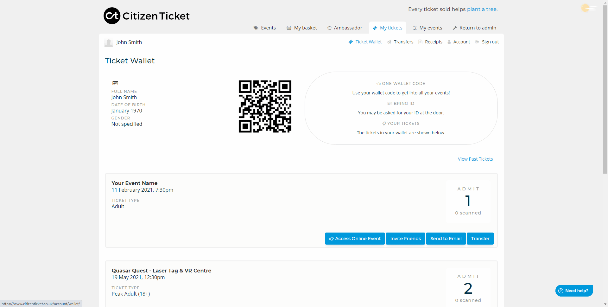
Task: Open My basket from the navigation
Action: (301, 28)
